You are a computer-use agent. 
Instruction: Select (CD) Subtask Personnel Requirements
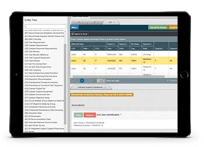41,48
